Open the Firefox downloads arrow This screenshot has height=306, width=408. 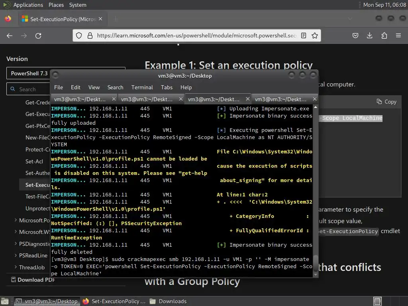(369, 35)
